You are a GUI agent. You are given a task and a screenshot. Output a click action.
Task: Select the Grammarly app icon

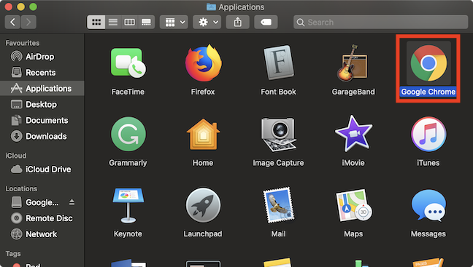pyautogui.click(x=128, y=134)
